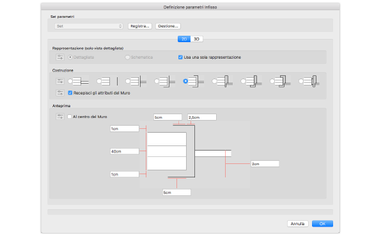
Task: Select the eighth construction type radio
Action: (272, 81)
